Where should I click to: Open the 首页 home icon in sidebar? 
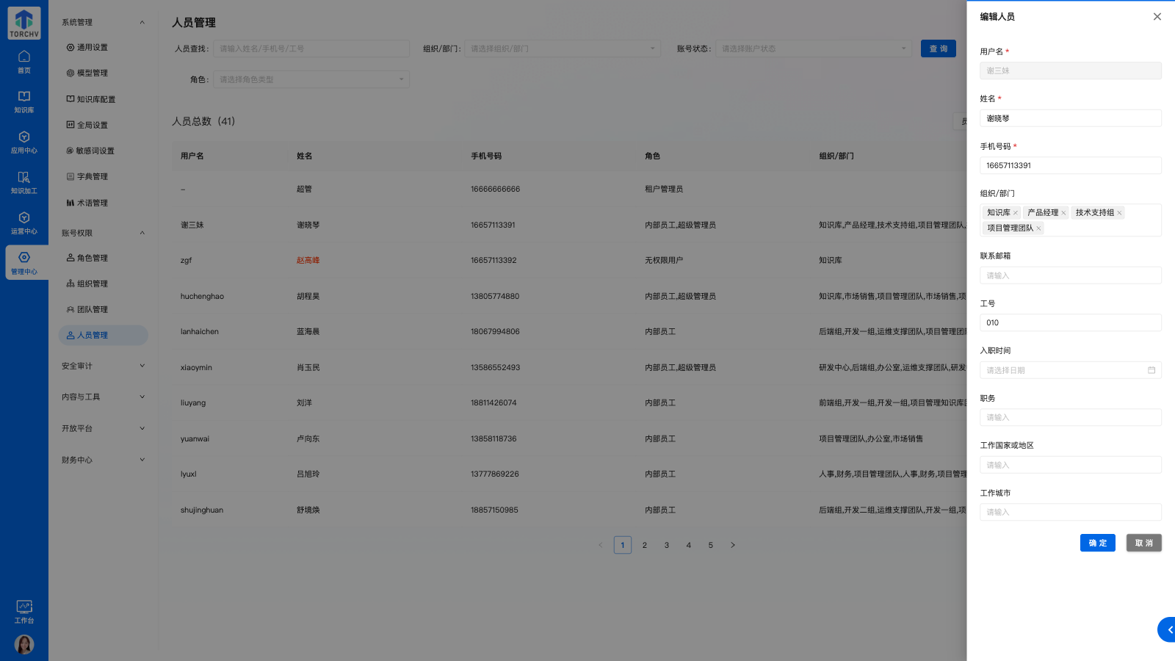pyautogui.click(x=24, y=62)
